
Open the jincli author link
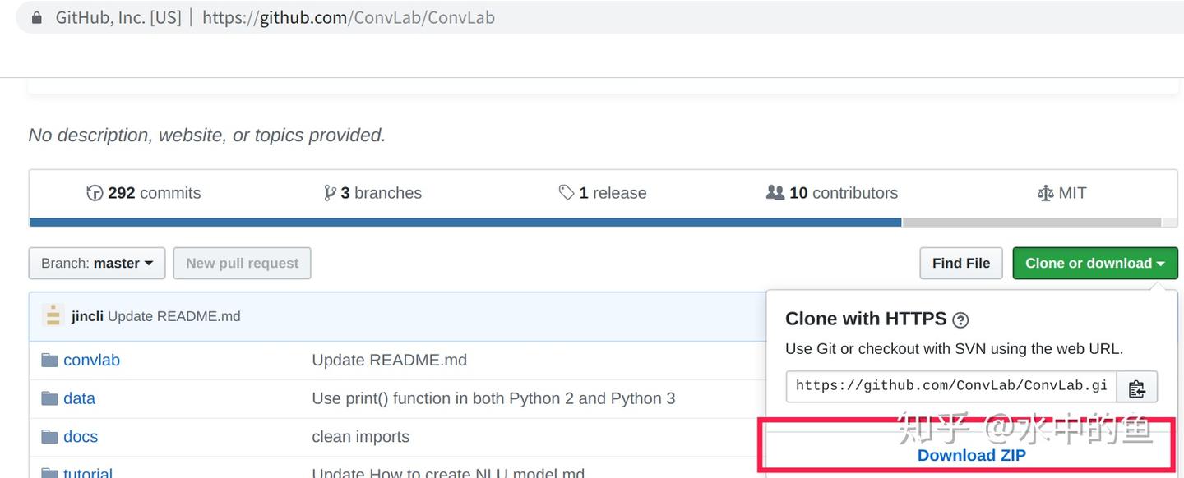click(87, 317)
